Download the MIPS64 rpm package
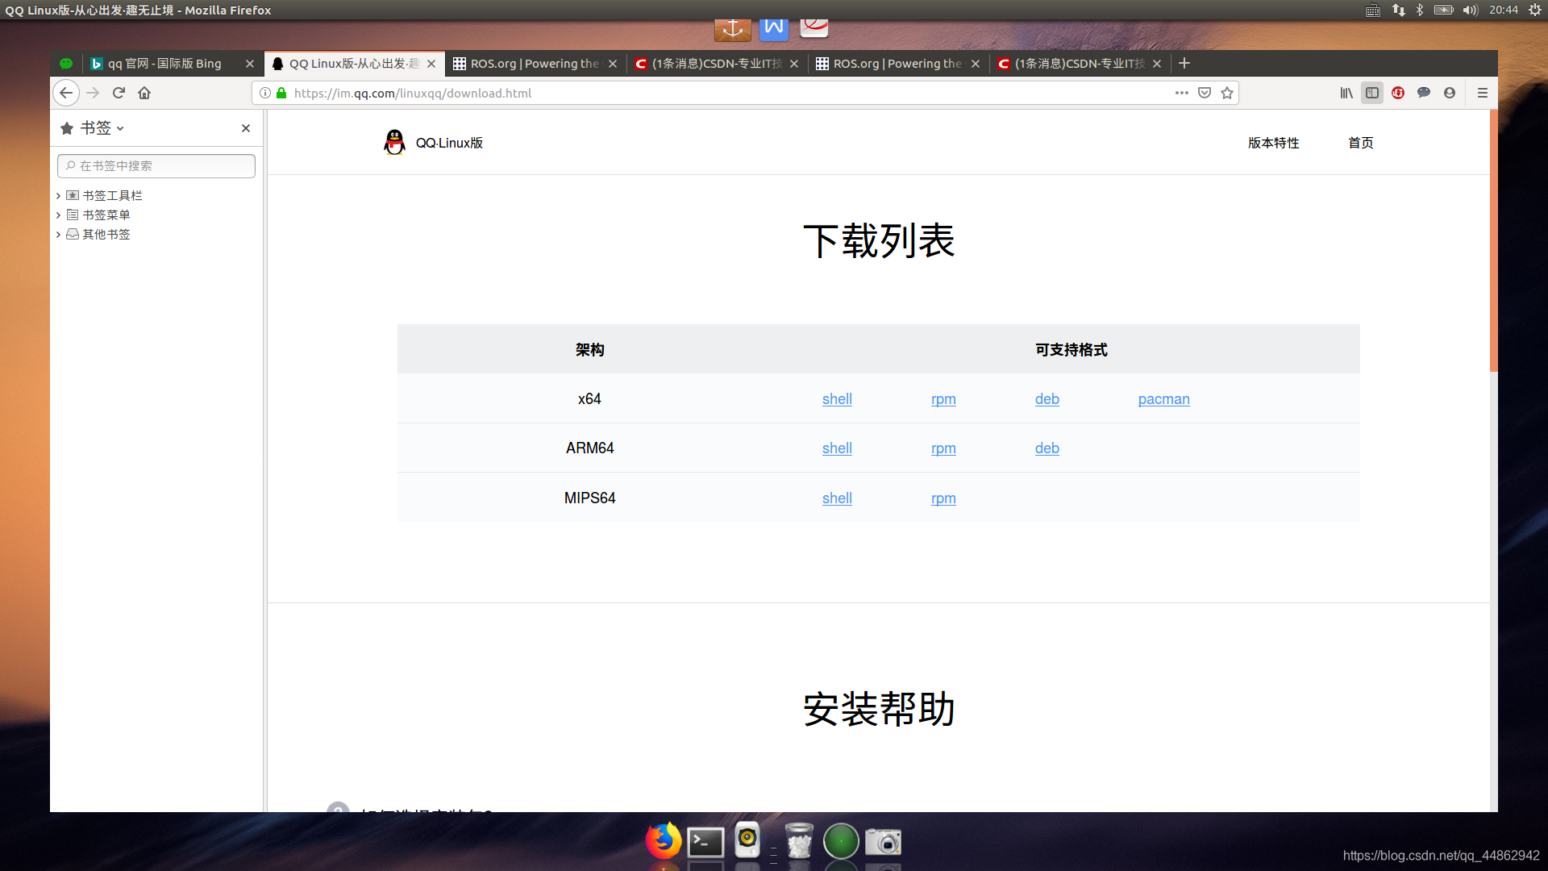The height and width of the screenshot is (871, 1548). (943, 498)
